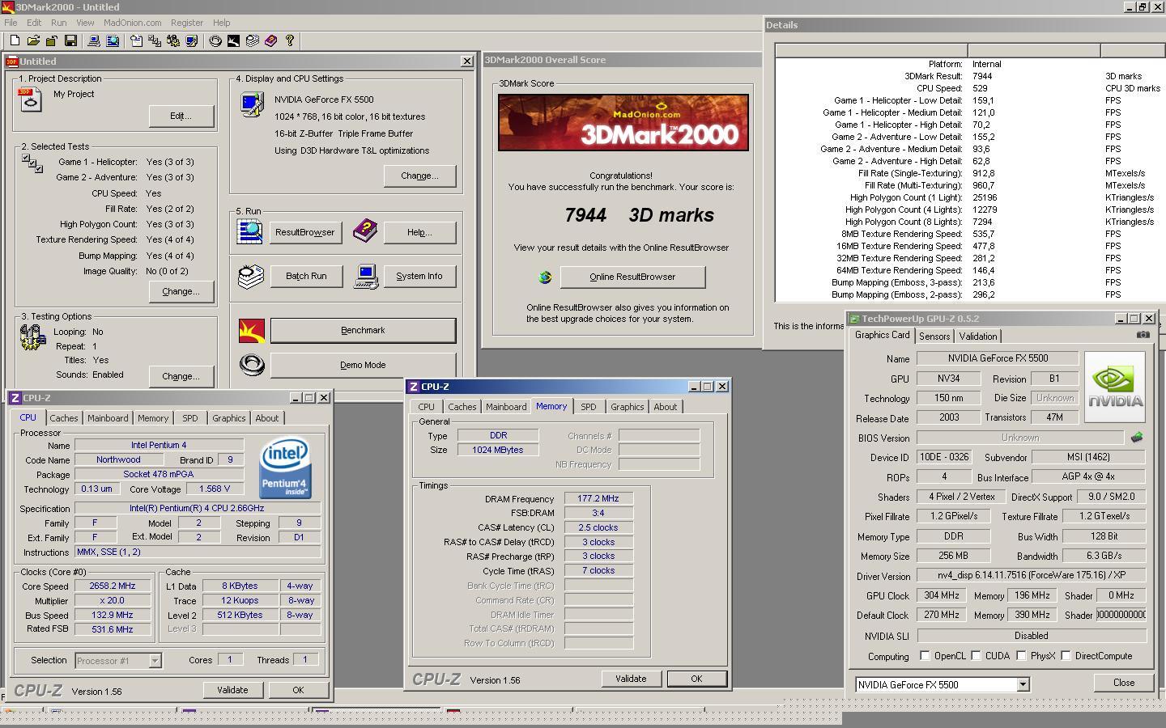Click the Demo Mode ring icon
The height and width of the screenshot is (728, 1166).
point(252,365)
